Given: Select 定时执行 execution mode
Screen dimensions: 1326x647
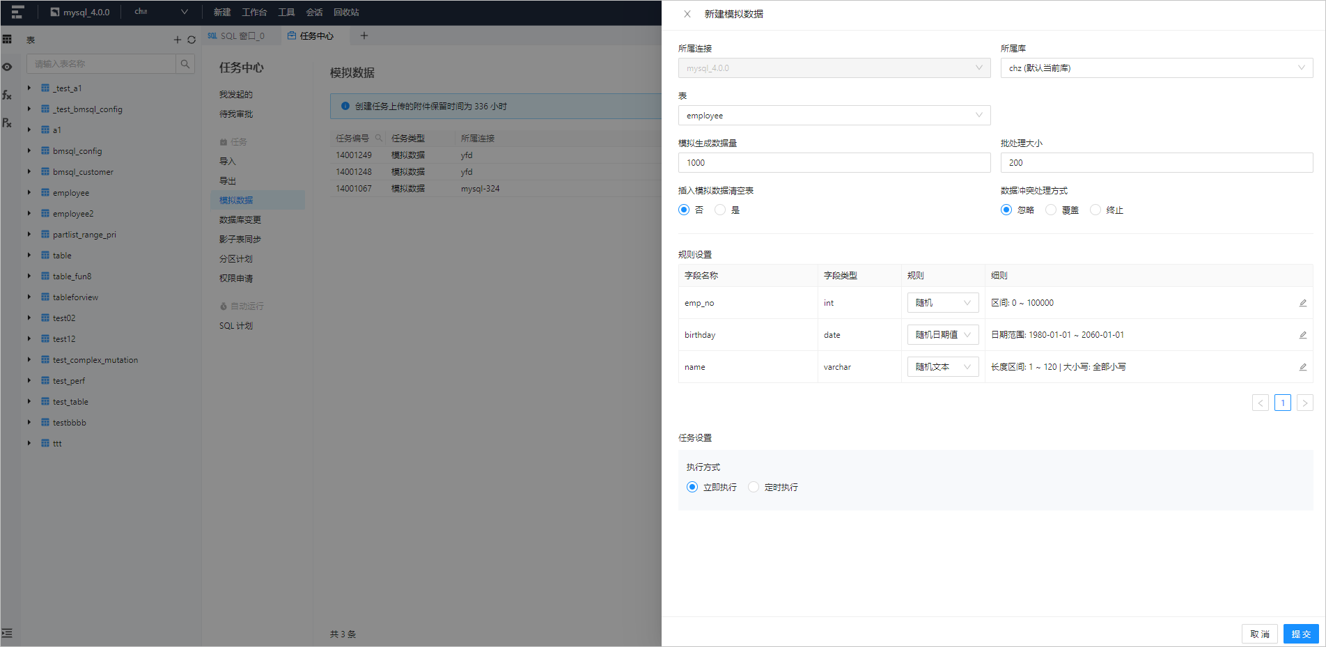Looking at the screenshot, I should tap(754, 487).
